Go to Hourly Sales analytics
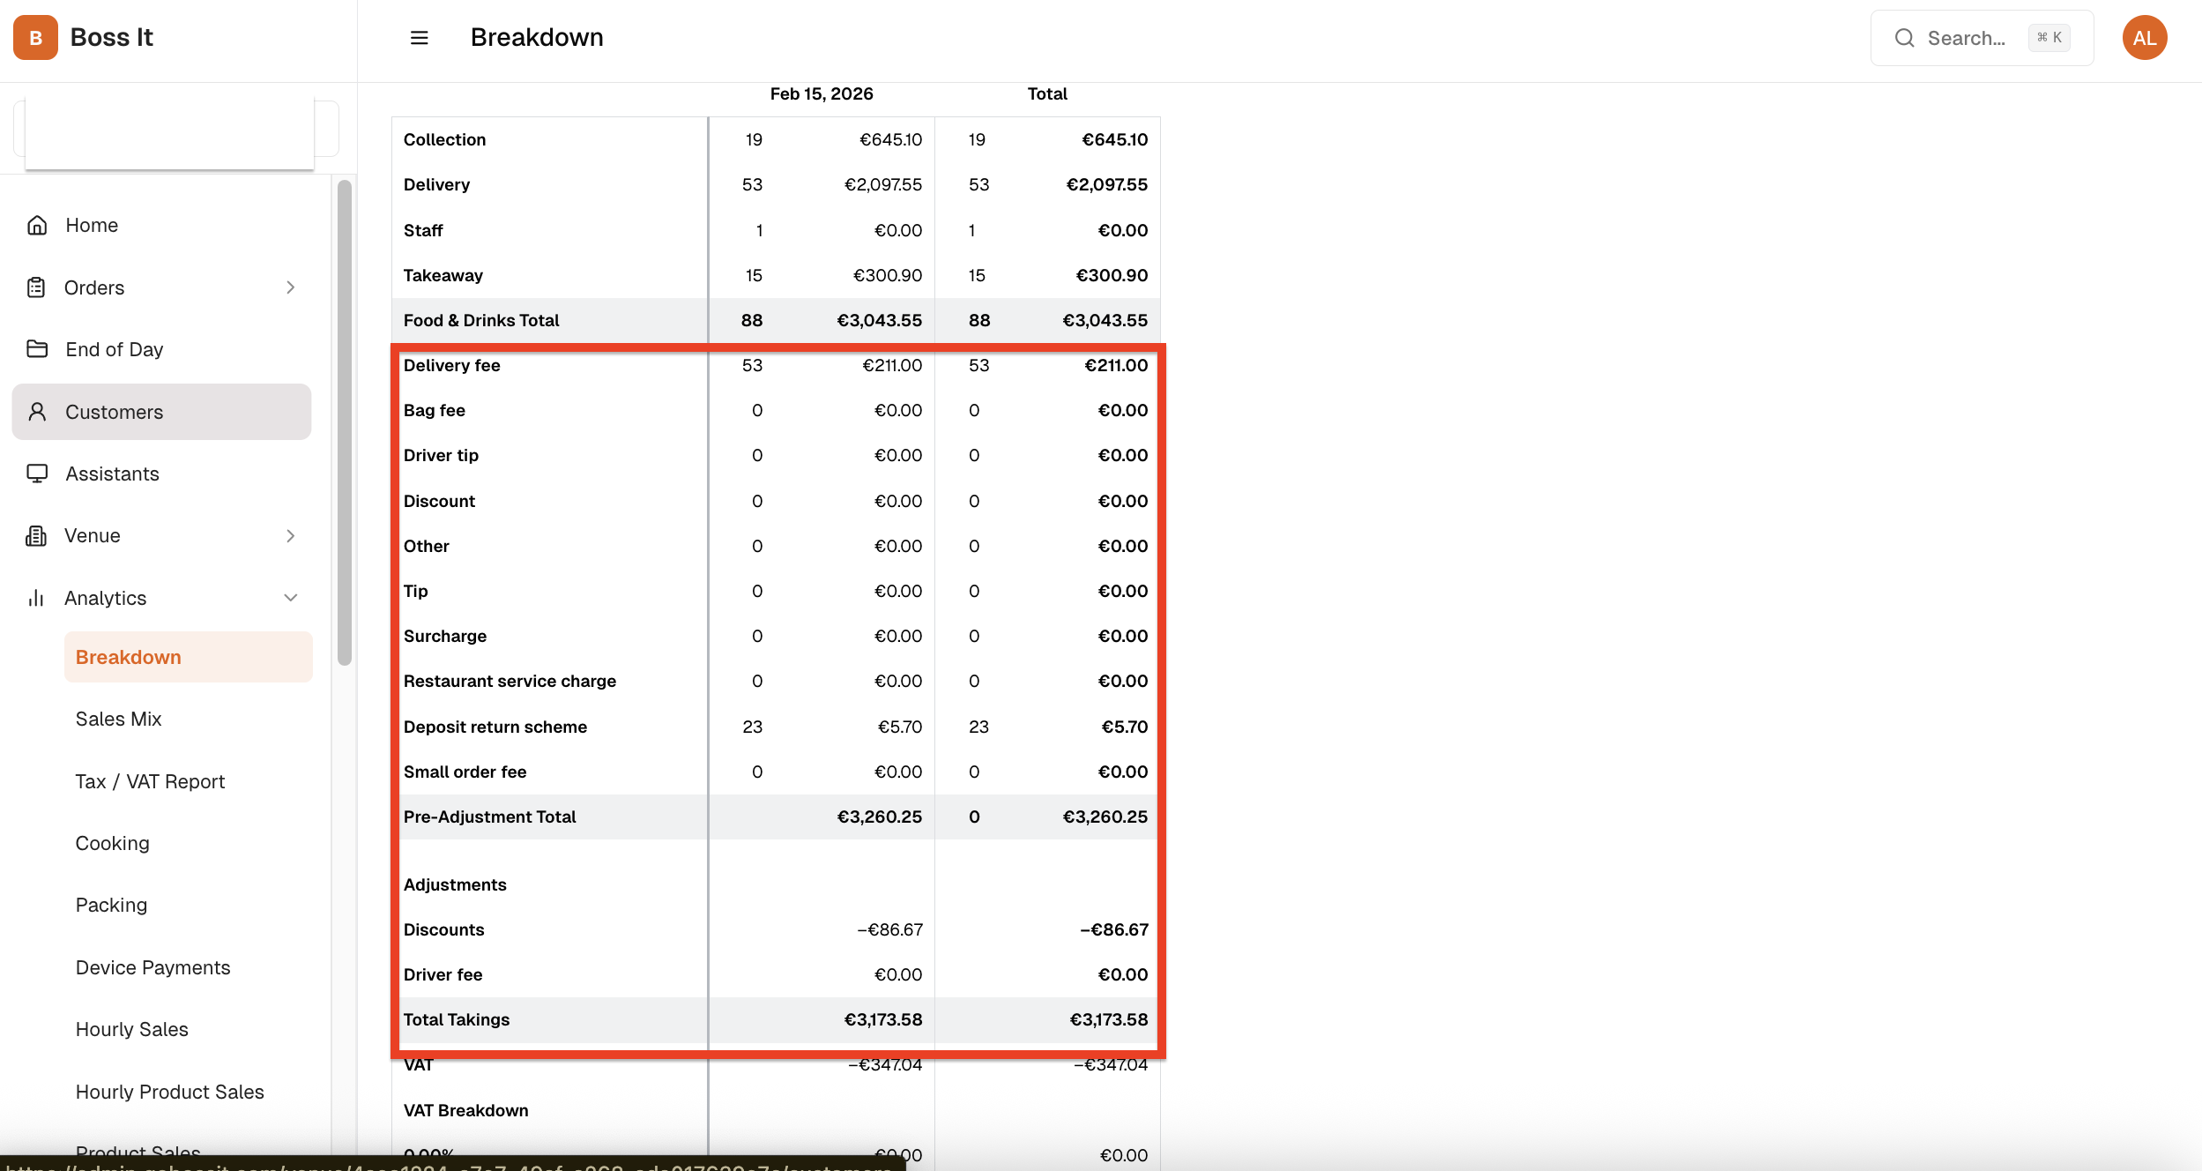2202x1171 pixels. pyautogui.click(x=132, y=1029)
